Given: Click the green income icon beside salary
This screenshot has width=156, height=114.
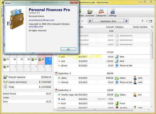Looking at the screenshot, I should [59, 78].
